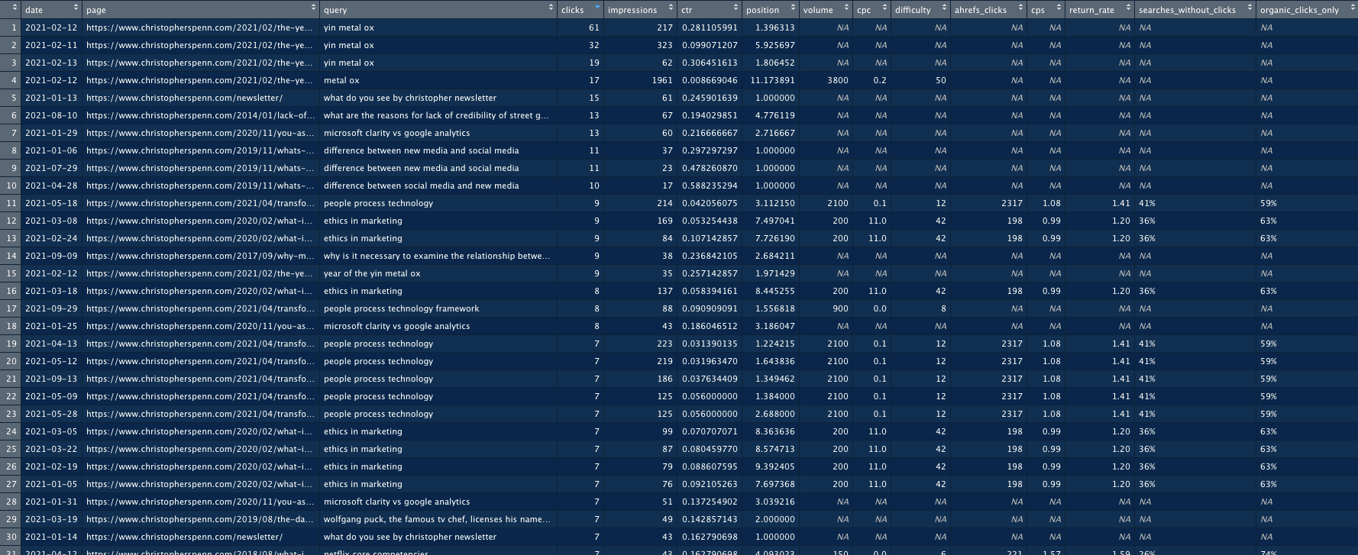Viewport: 1358px width, 555px height.
Task: Click the volume value 900
Action: coord(840,308)
